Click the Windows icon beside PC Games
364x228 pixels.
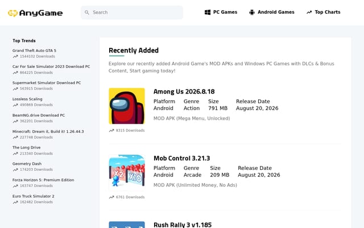(x=208, y=12)
